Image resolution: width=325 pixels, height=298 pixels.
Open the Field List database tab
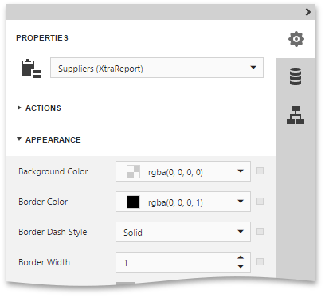click(296, 76)
